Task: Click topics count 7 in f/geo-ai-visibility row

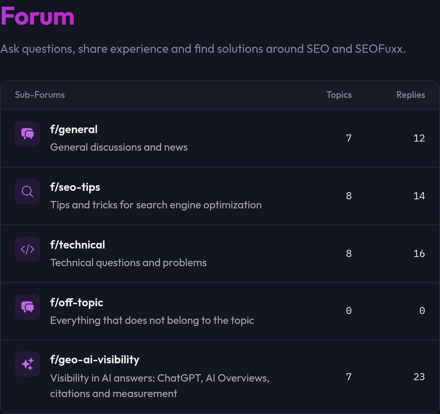Action: click(349, 377)
